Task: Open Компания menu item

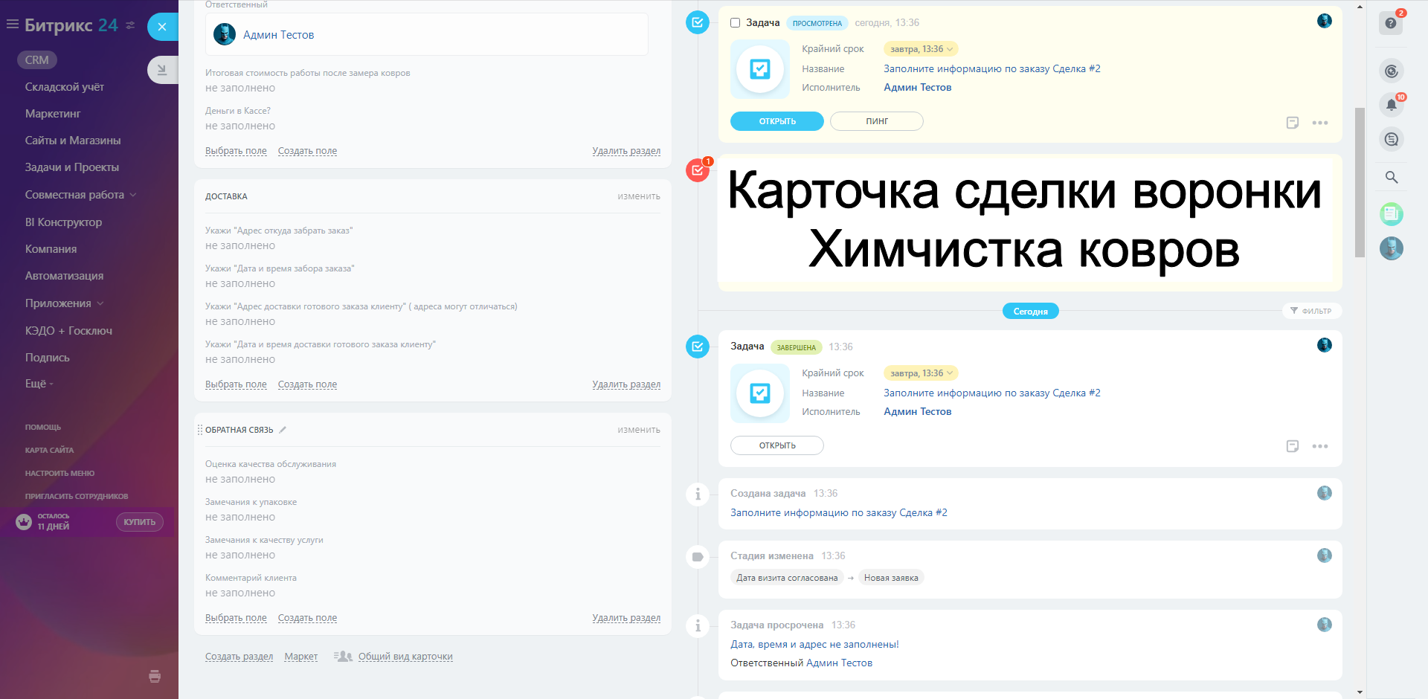Action: [x=51, y=249]
